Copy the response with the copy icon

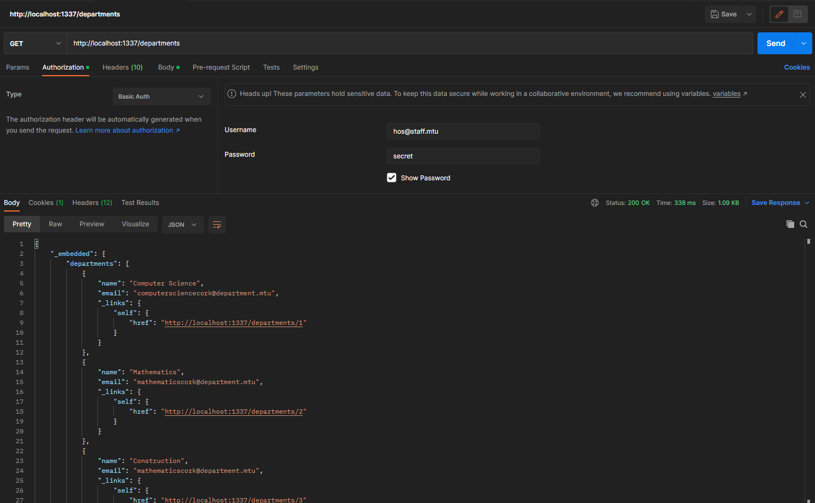click(x=790, y=224)
